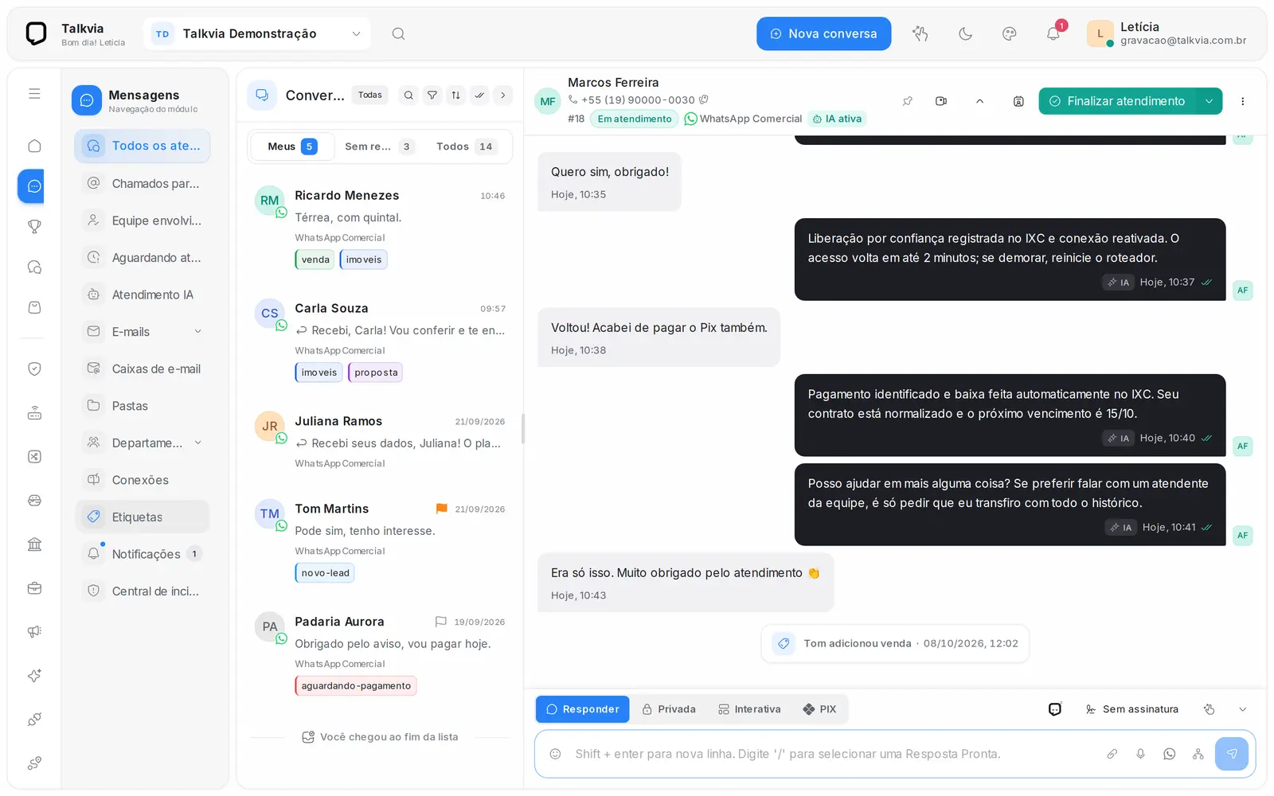Click the WhatsApp icon in the message box

pyautogui.click(x=1170, y=754)
